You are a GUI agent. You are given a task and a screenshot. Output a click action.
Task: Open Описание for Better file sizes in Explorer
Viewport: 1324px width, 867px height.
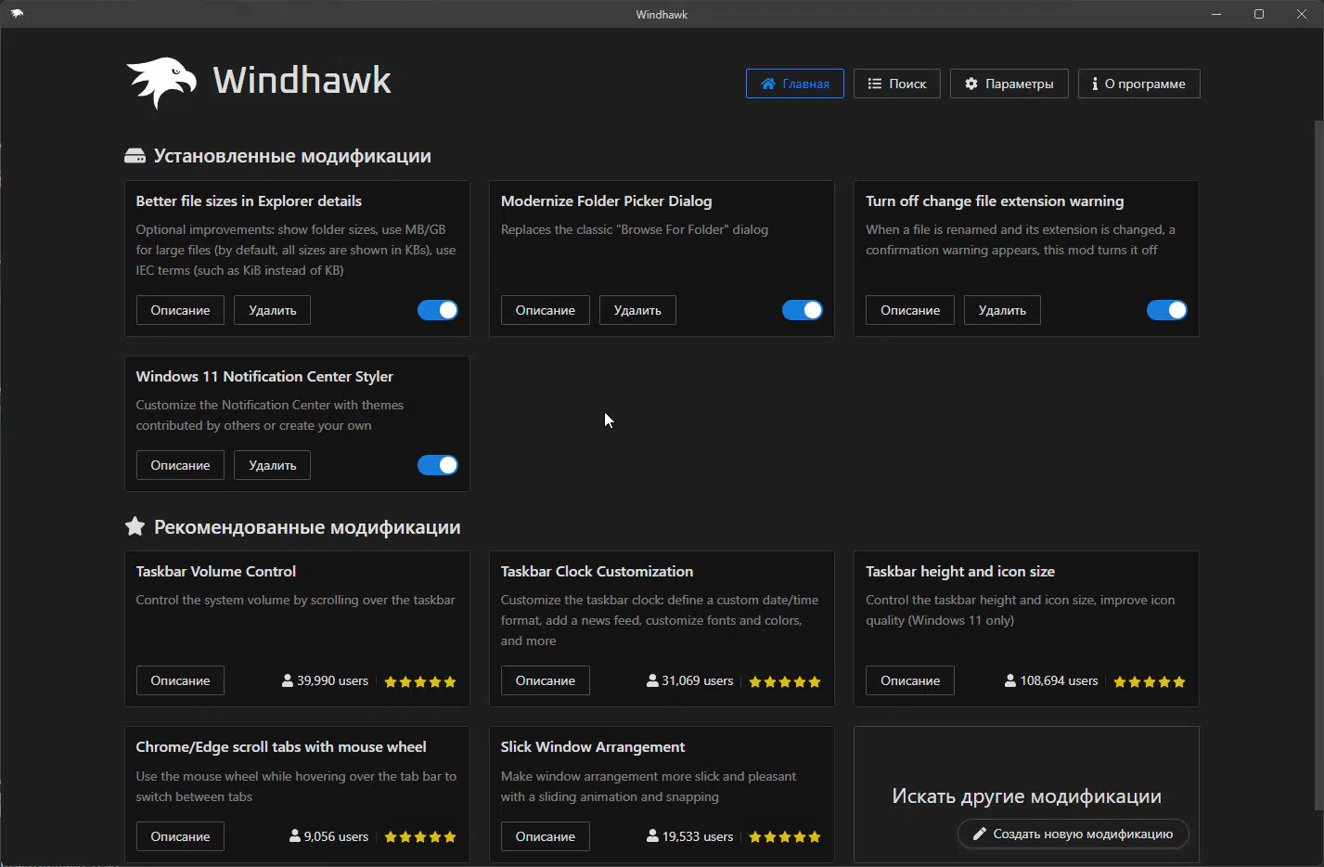(180, 310)
